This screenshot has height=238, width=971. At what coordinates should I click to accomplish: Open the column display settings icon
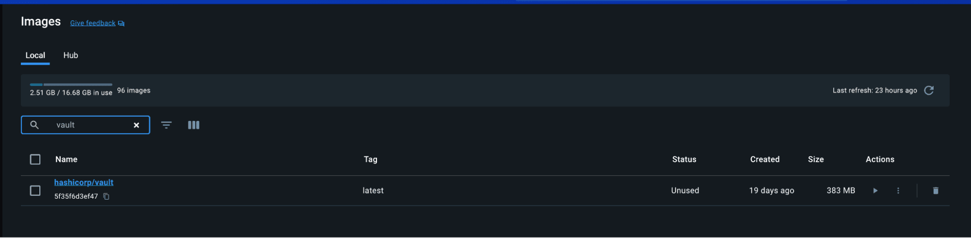193,125
